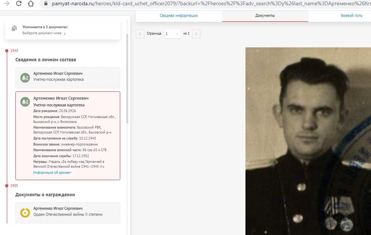Click the green icon in the highlighted record card

(25, 102)
